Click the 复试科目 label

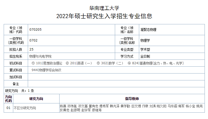tap(16, 70)
